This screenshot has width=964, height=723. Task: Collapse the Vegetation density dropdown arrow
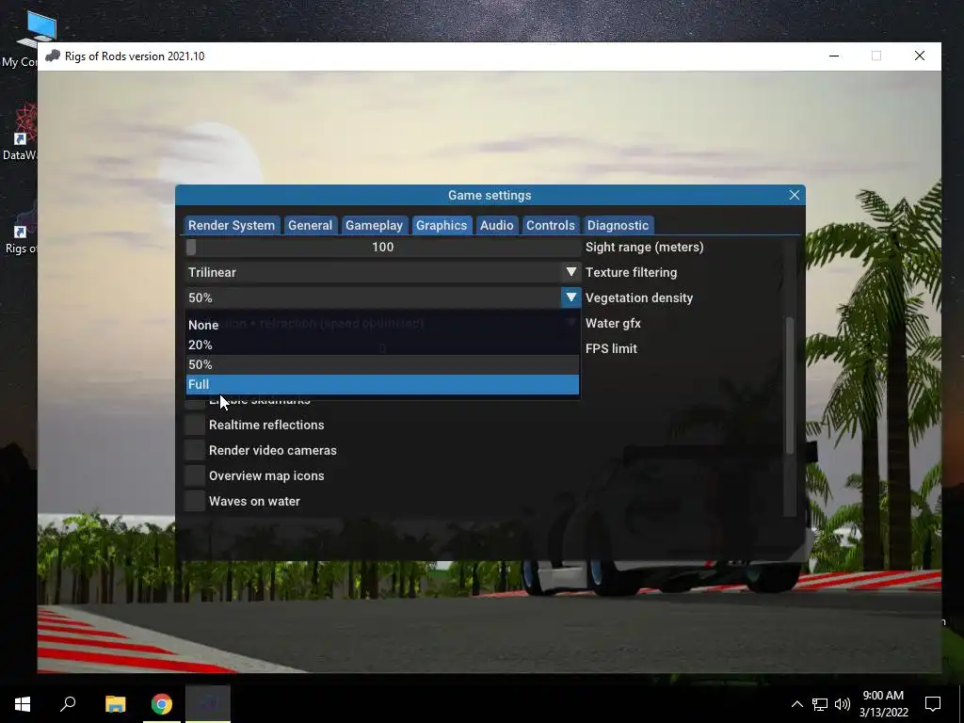click(570, 297)
